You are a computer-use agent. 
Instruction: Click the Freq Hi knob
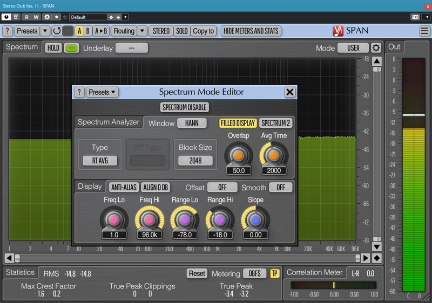pyautogui.click(x=150, y=220)
